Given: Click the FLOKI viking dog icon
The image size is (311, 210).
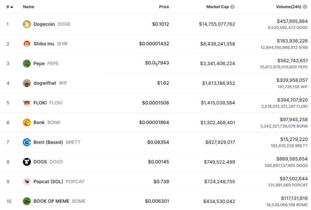Looking at the screenshot, I should (x=27, y=103).
